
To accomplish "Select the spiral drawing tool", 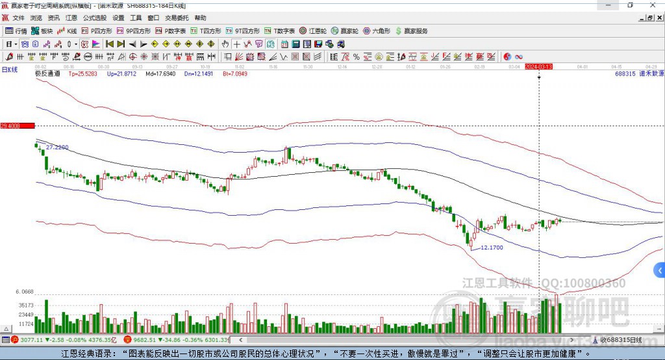I will 66,57.
